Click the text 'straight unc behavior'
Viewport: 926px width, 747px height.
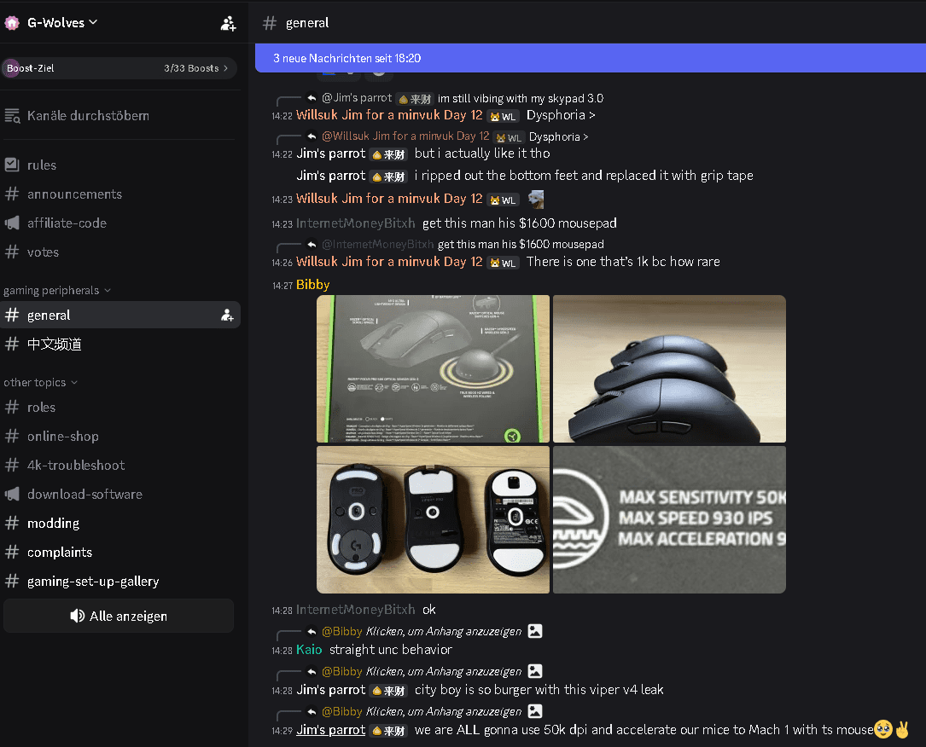(x=390, y=650)
